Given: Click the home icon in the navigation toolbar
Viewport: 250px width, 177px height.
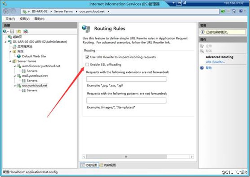Looking at the screenshot, I should click(234, 11).
